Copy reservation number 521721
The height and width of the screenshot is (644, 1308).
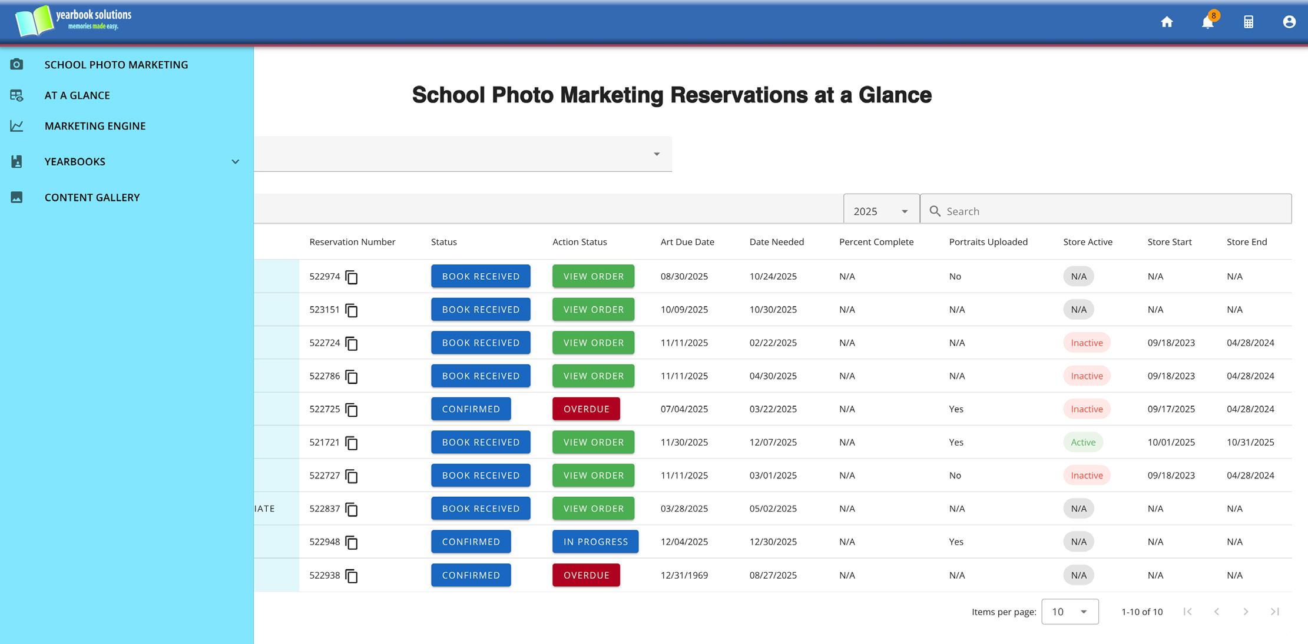coord(352,443)
